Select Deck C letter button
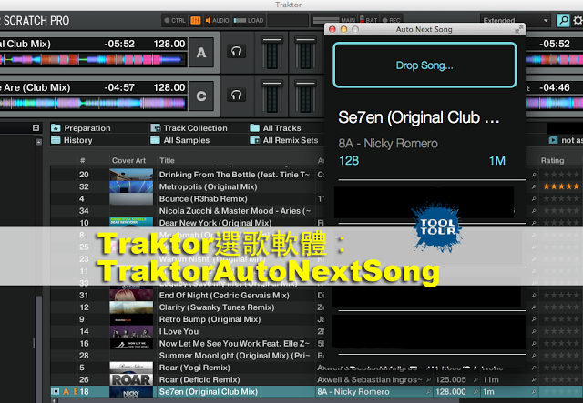Screen dimensions: 583x403 201,96
